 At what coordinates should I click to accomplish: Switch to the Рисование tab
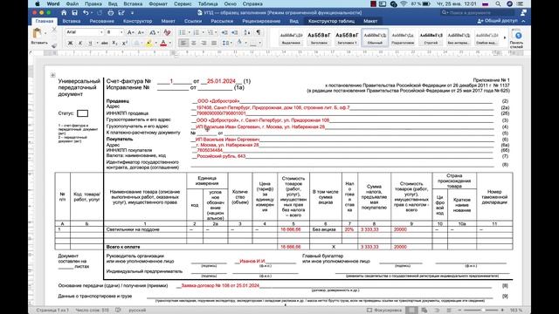102,21
